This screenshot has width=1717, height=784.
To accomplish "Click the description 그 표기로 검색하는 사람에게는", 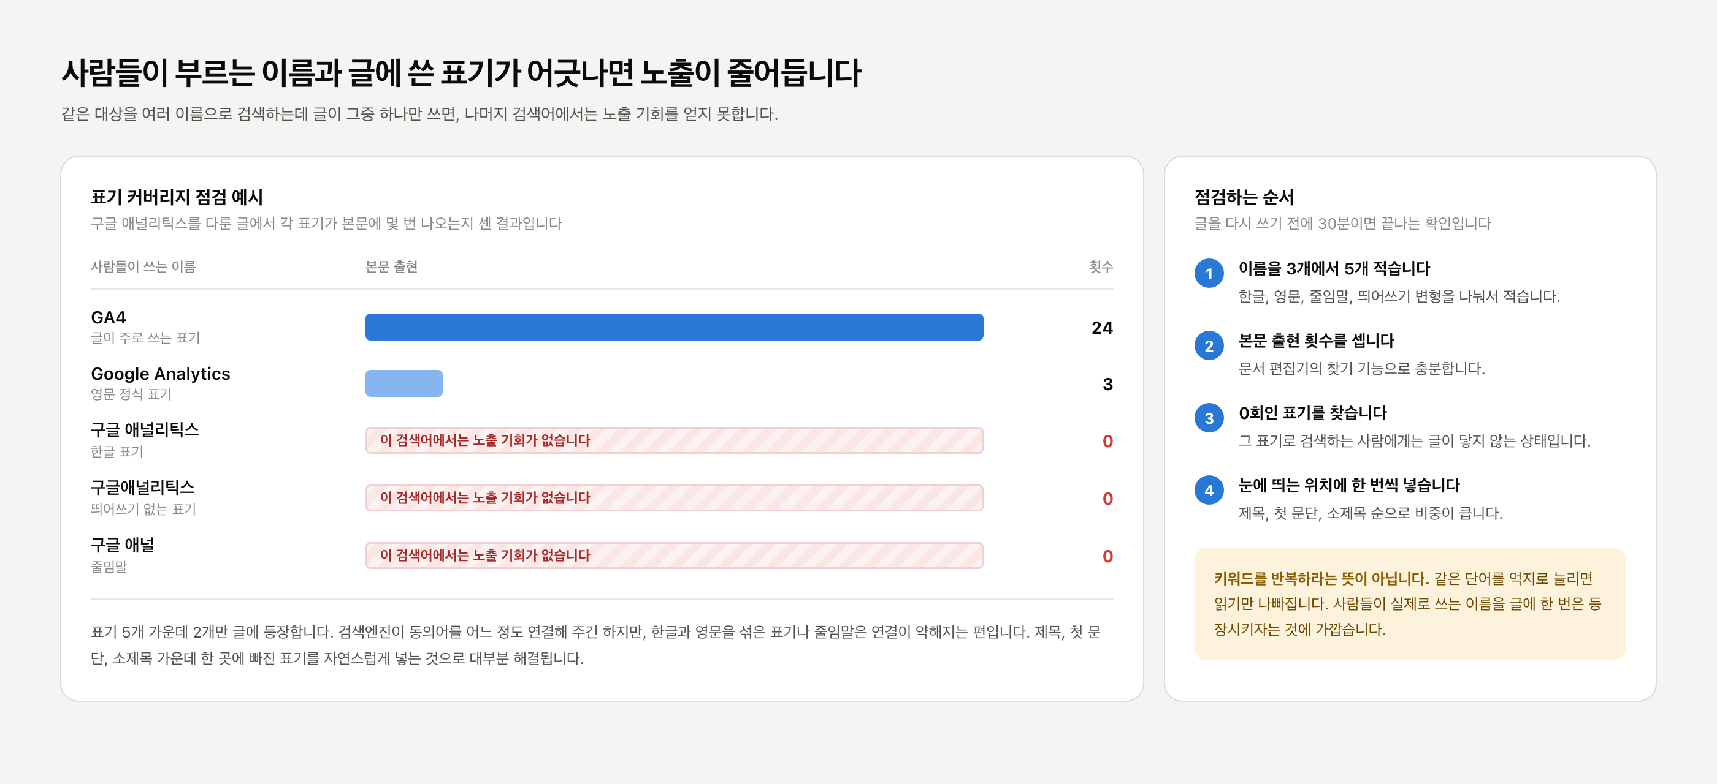I will tap(1415, 440).
